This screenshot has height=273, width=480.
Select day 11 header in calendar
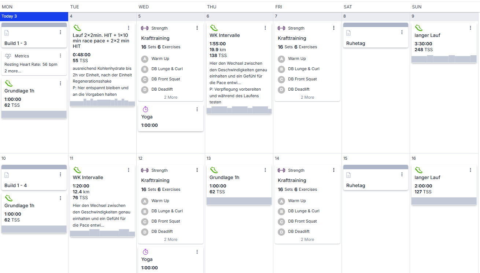coord(71,158)
